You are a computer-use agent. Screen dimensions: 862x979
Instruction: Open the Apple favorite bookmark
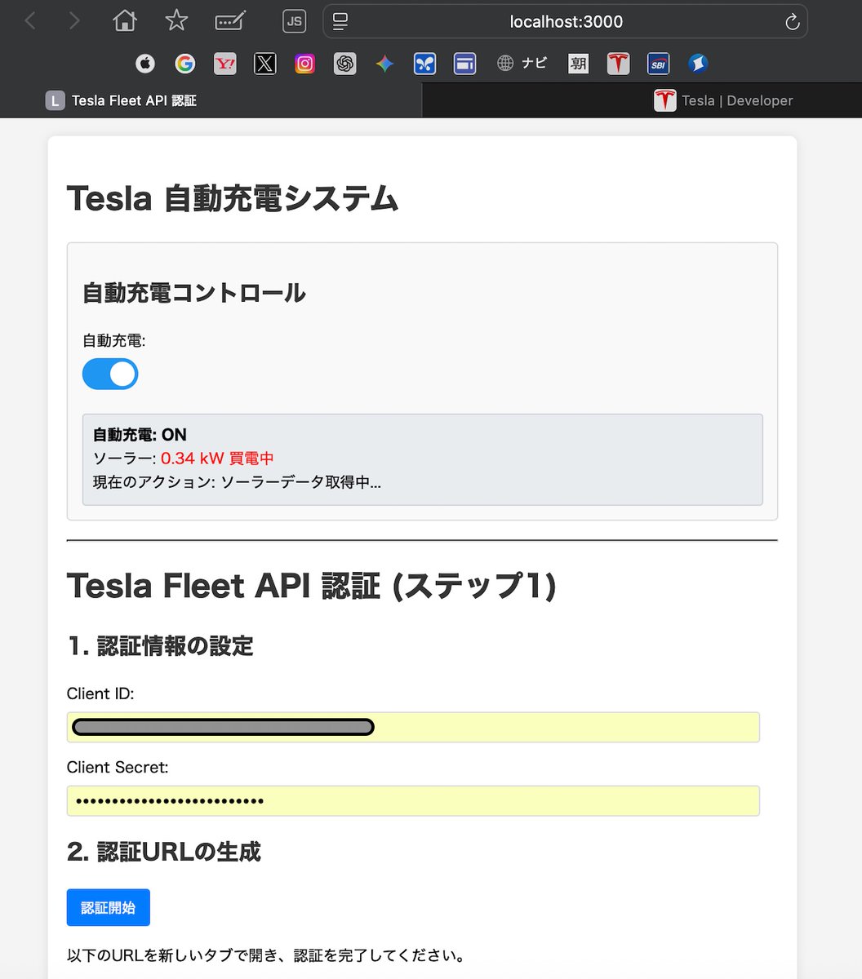[144, 64]
